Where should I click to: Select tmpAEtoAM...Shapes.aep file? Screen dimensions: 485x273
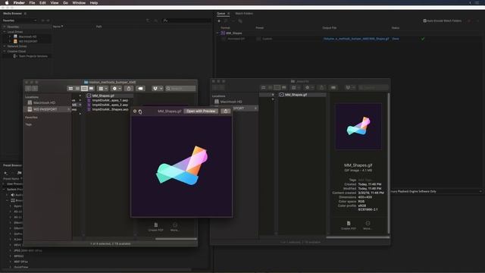coord(109,109)
